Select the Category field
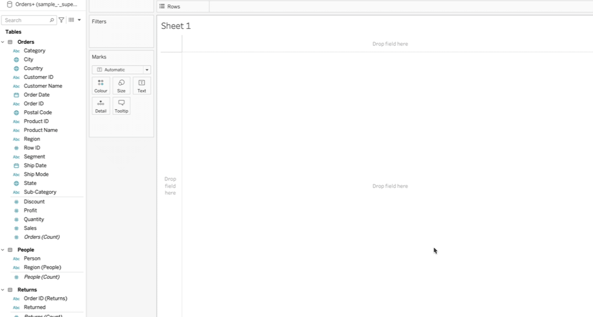593x317 pixels. click(35, 51)
